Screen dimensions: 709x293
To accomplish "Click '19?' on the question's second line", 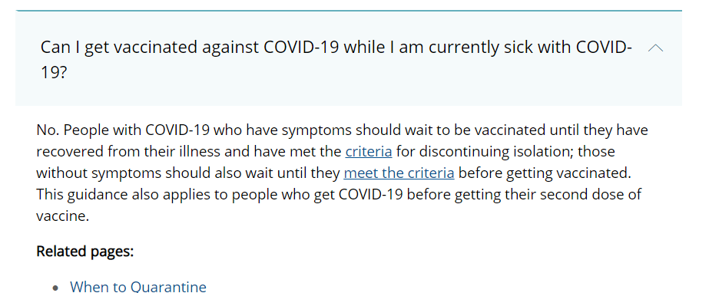I will pyautogui.click(x=54, y=73).
